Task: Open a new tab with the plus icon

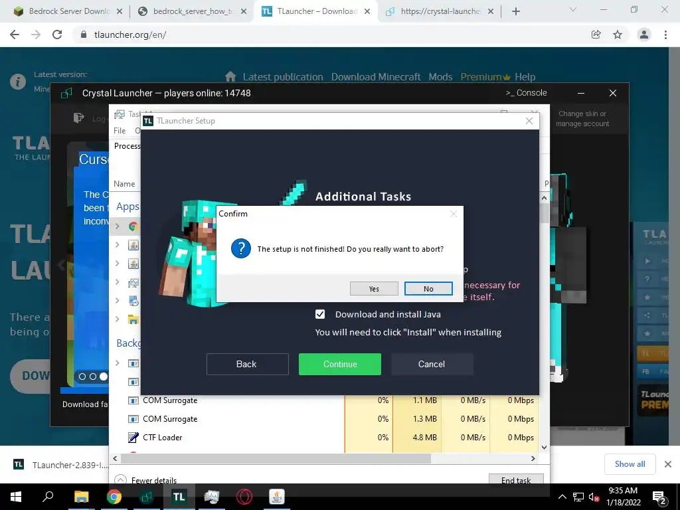Action: (515, 11)
